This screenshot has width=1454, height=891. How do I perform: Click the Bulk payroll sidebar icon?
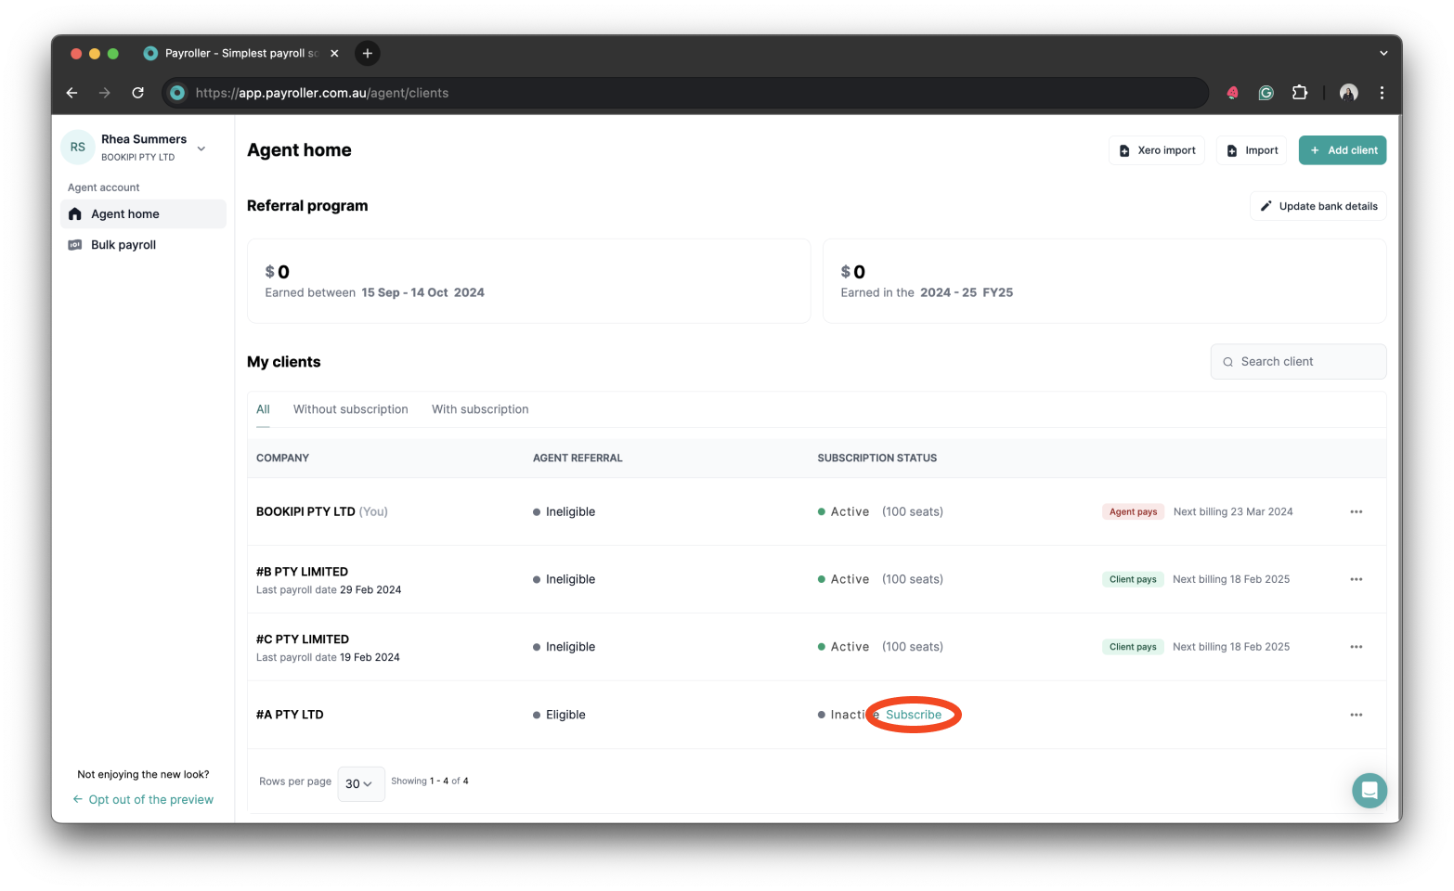(75, 245)
